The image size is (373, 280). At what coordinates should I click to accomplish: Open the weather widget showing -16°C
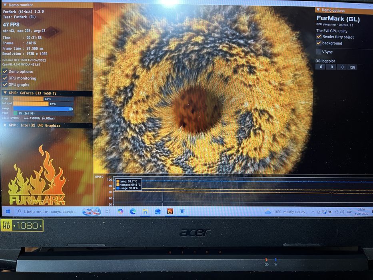coord(285,212)
